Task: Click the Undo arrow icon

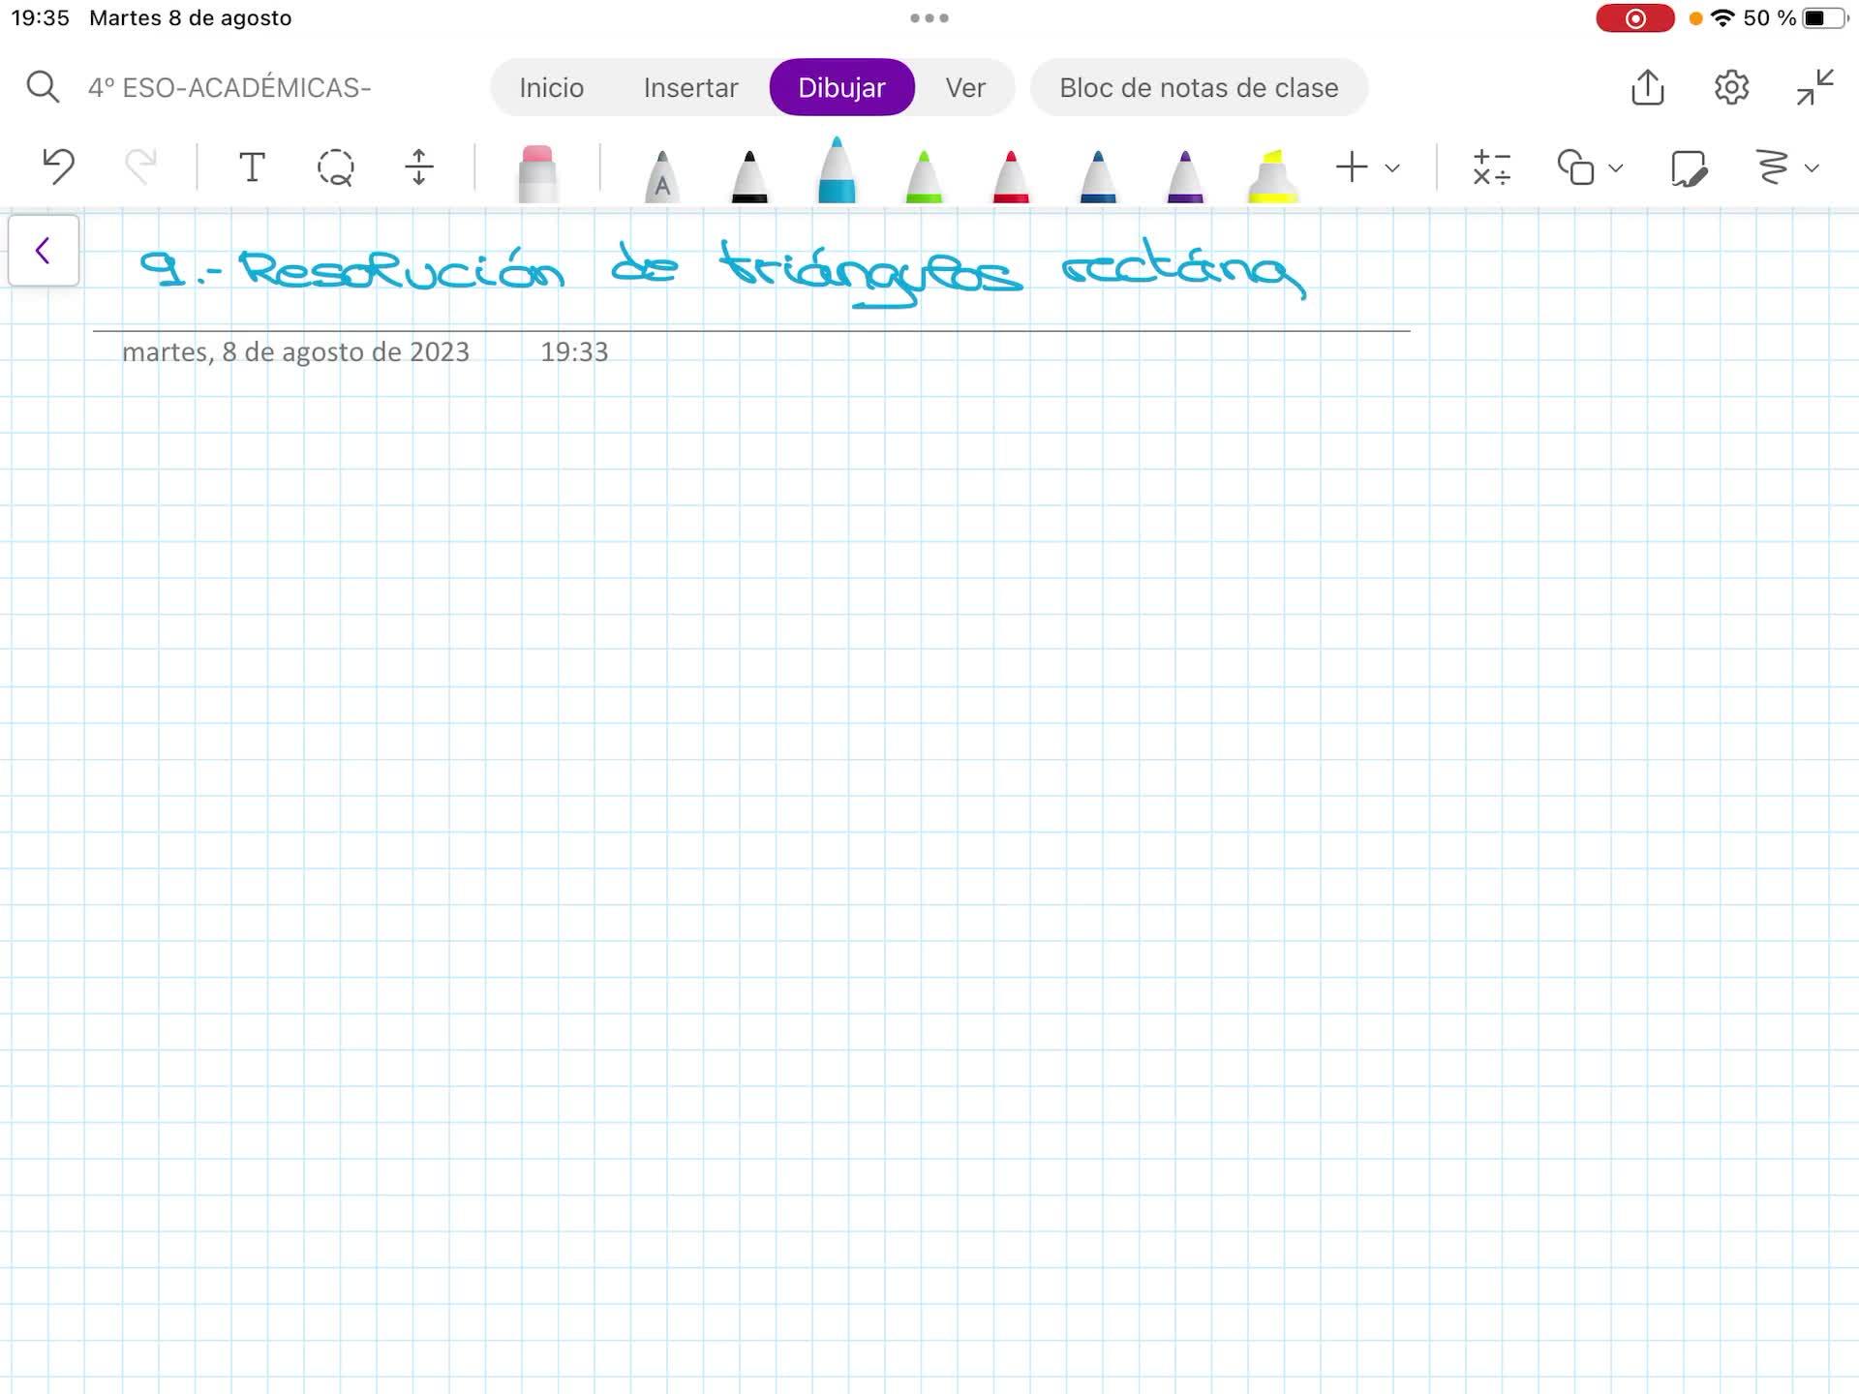Action: [x=58, y=167]
